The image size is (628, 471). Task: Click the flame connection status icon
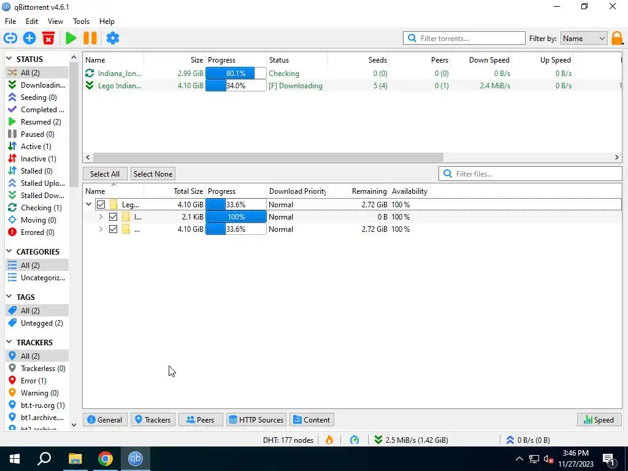click(329, 440)
